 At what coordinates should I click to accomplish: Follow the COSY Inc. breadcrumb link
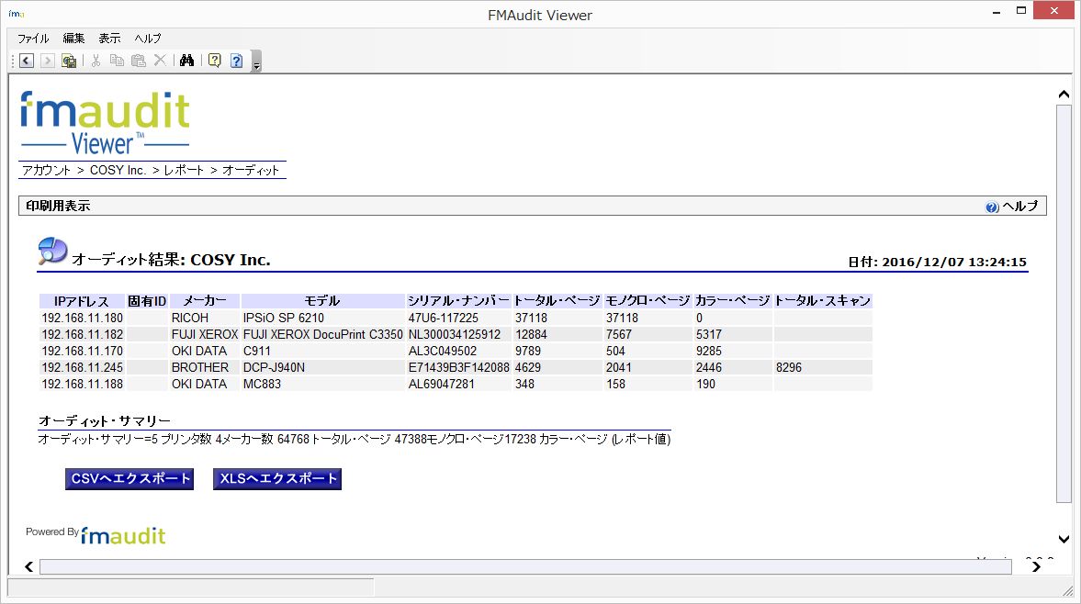click(118, 170)
